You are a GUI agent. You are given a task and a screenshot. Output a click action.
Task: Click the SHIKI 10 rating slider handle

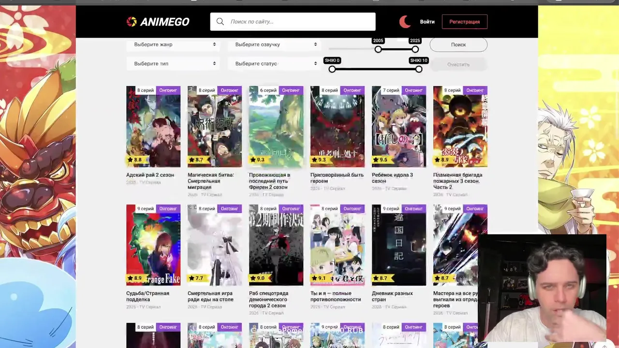(x=419, y=69)
